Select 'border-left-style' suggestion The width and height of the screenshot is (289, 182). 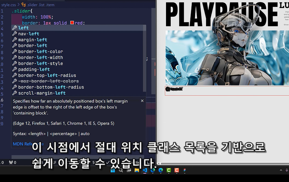79,63
